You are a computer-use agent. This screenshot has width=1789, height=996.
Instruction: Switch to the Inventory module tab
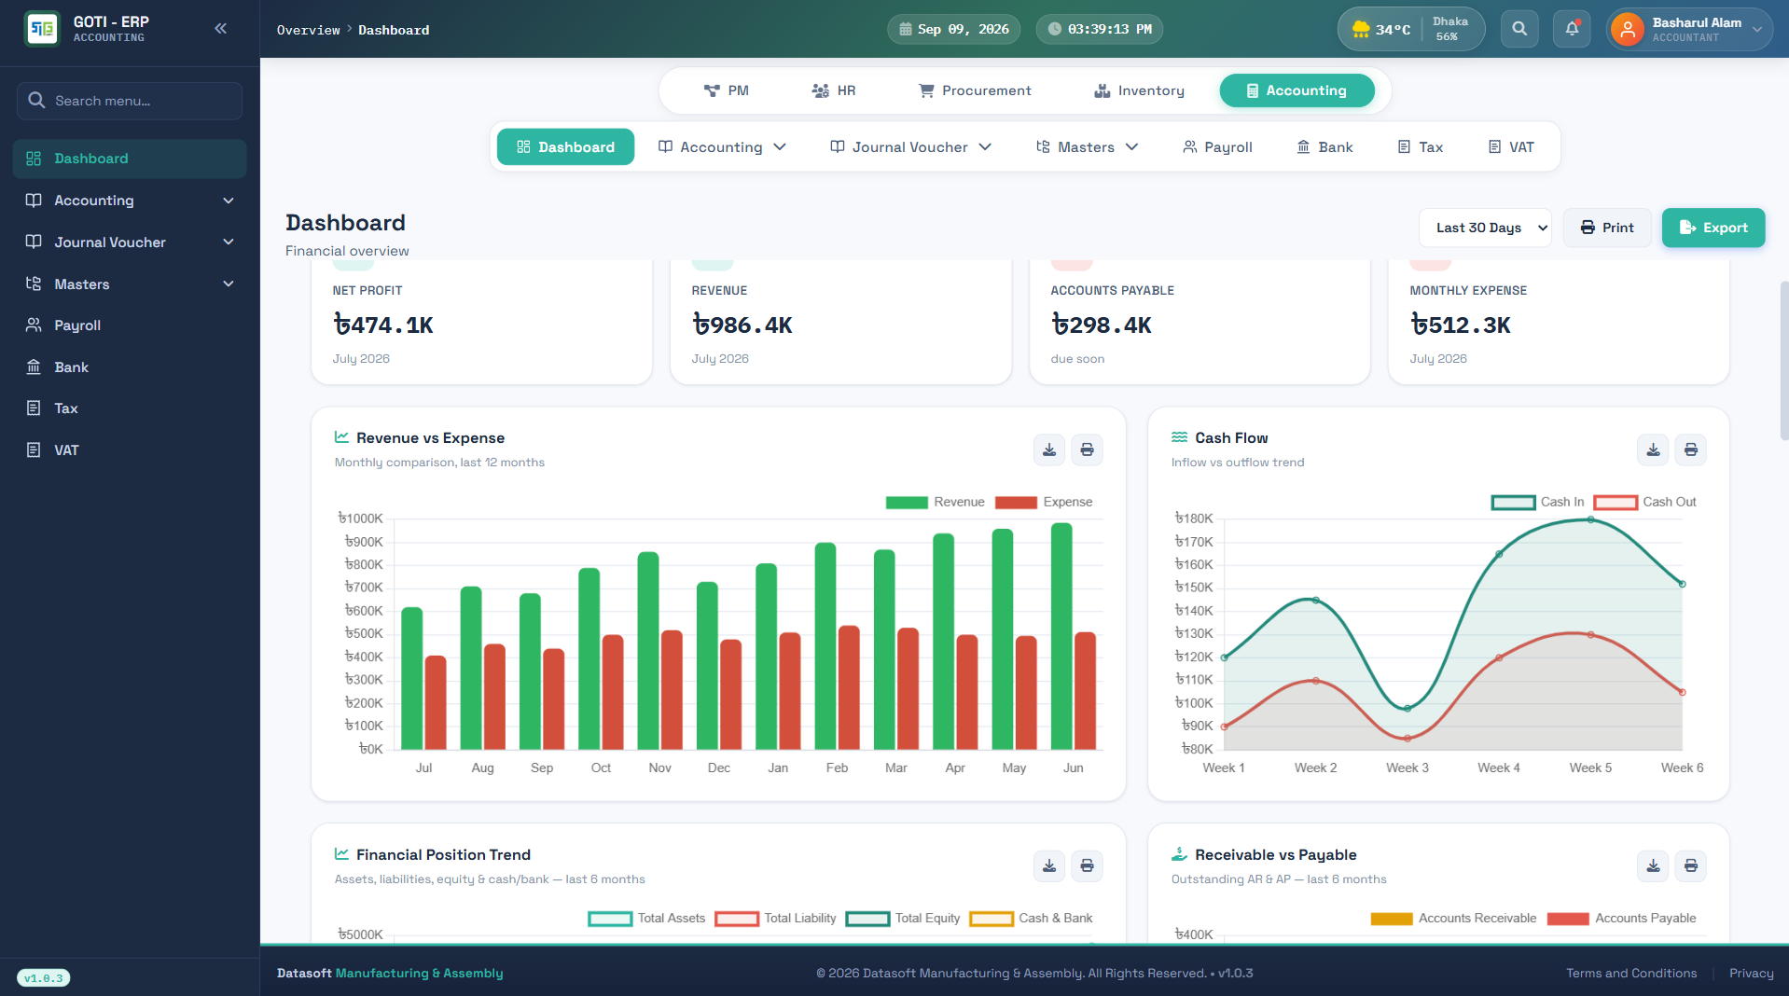[x=1139, y=90]
